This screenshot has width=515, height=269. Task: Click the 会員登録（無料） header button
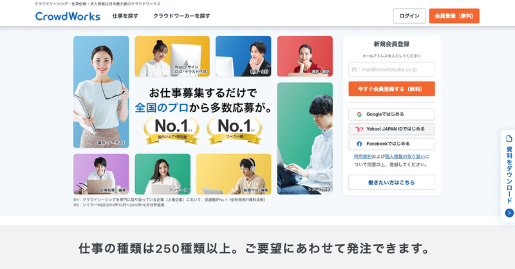tap(454, 16)
